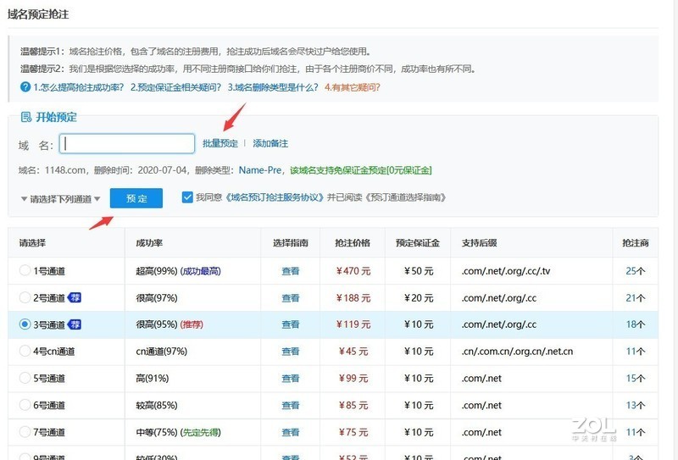Open 《预订通道选择指南》 link
678x460 pixels.
click(x=405, y=197)
